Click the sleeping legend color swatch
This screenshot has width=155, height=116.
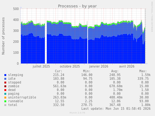coord(5,75)
